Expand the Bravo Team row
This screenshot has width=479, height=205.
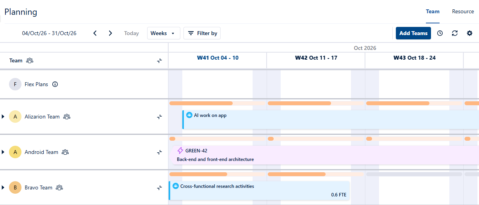pyautogui.click(x=3, y=187)
